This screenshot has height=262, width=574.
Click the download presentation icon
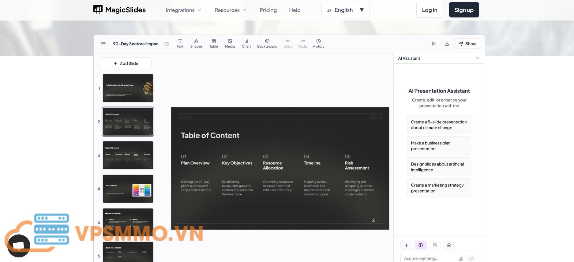[447, 44]
